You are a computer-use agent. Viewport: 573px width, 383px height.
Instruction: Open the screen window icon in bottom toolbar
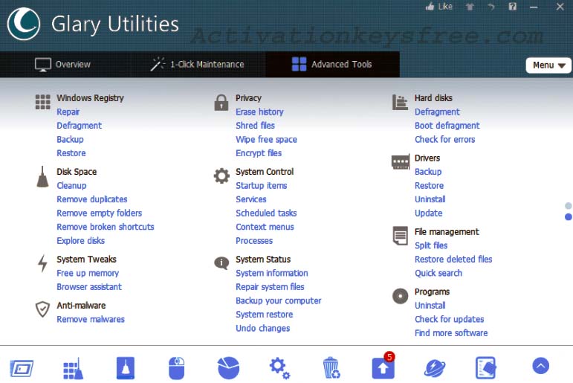point(22,368)
